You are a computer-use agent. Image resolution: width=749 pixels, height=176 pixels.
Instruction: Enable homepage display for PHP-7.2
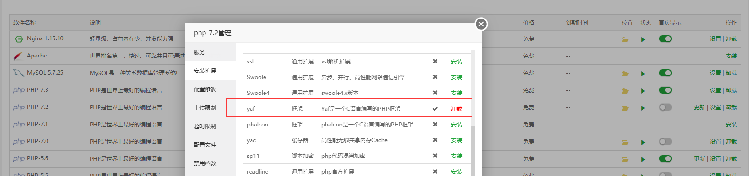(x=665, y=107)
